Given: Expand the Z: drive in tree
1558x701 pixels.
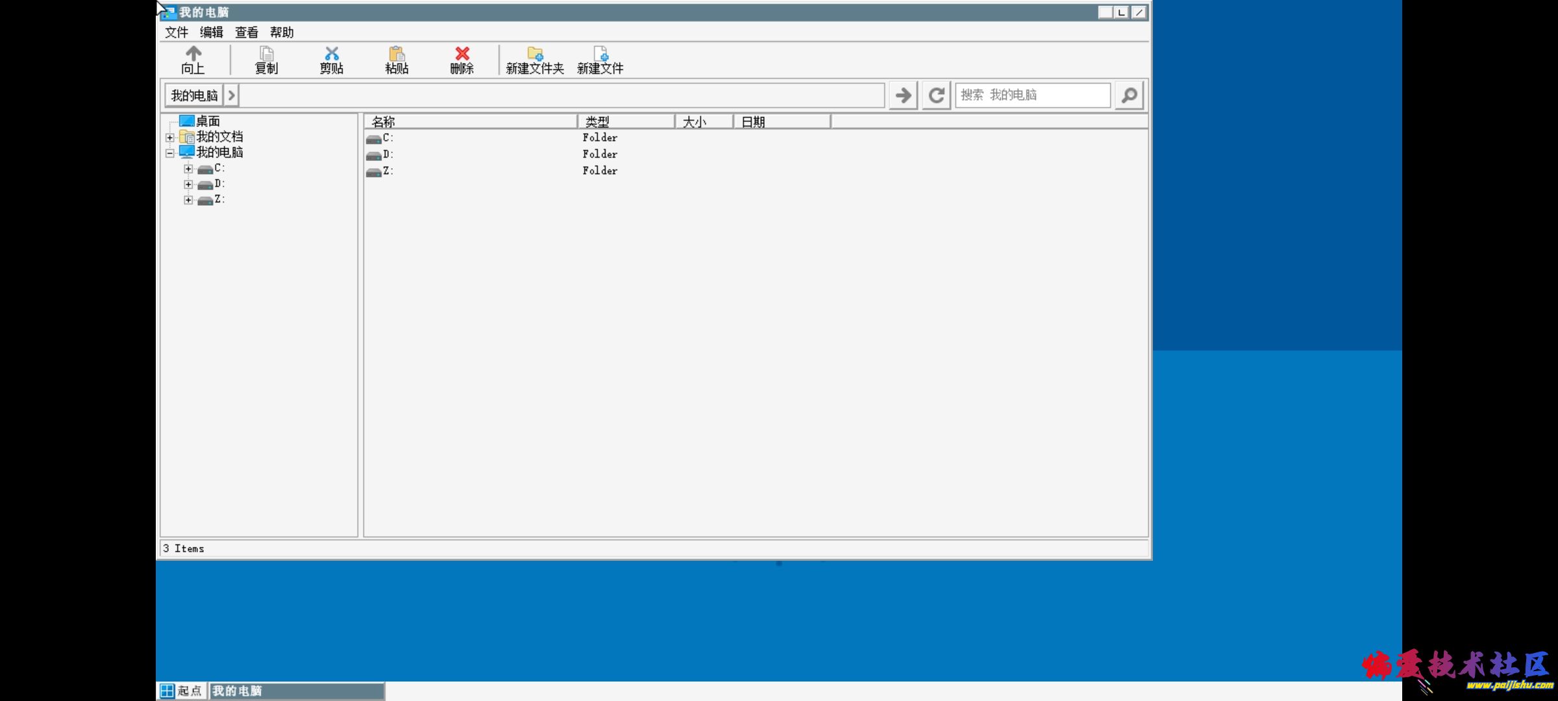Looking at the screenshot, I should coord(188,200).
